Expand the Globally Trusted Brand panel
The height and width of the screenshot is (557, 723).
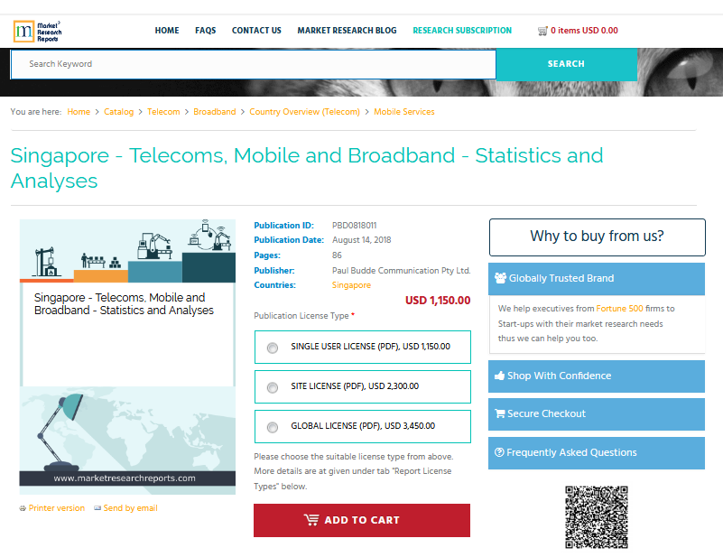[x=596, y=279]
